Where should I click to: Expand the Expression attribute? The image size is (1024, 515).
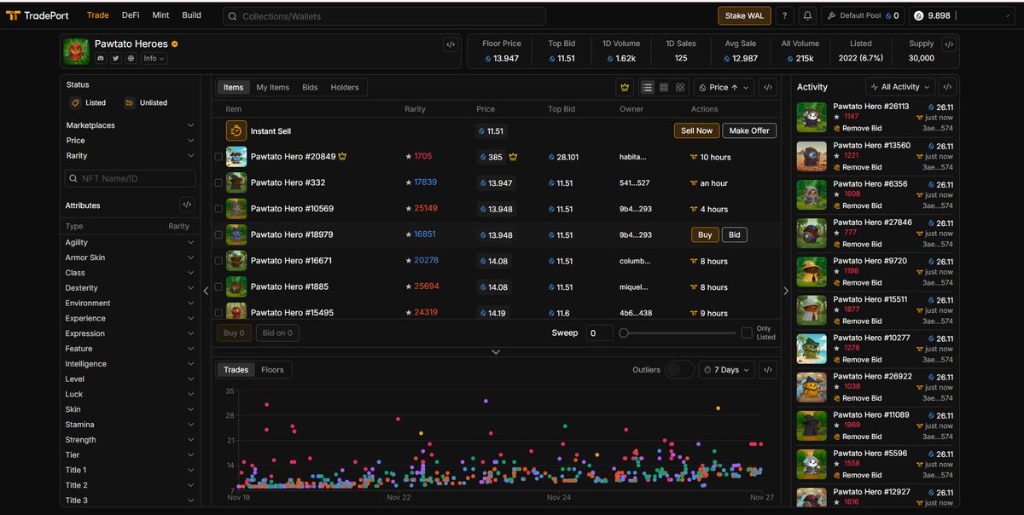(x=131, y=333)
